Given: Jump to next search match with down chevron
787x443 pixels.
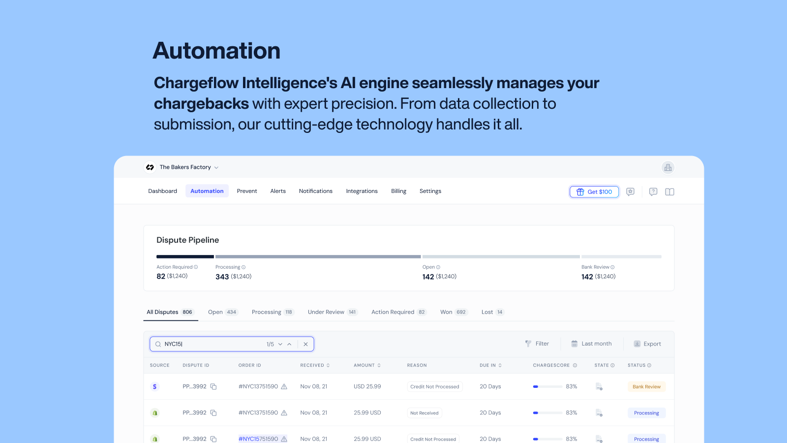Looking at the screenshot, I should (x=280, y=344).
